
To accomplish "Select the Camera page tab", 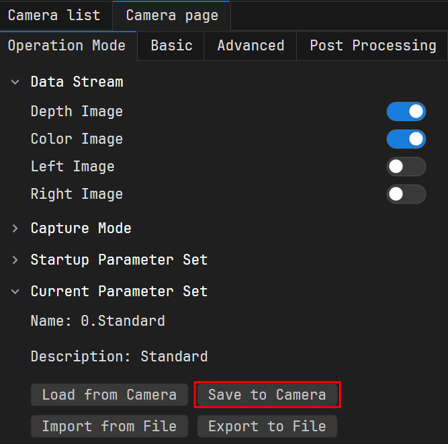I will tap(172, 15).
